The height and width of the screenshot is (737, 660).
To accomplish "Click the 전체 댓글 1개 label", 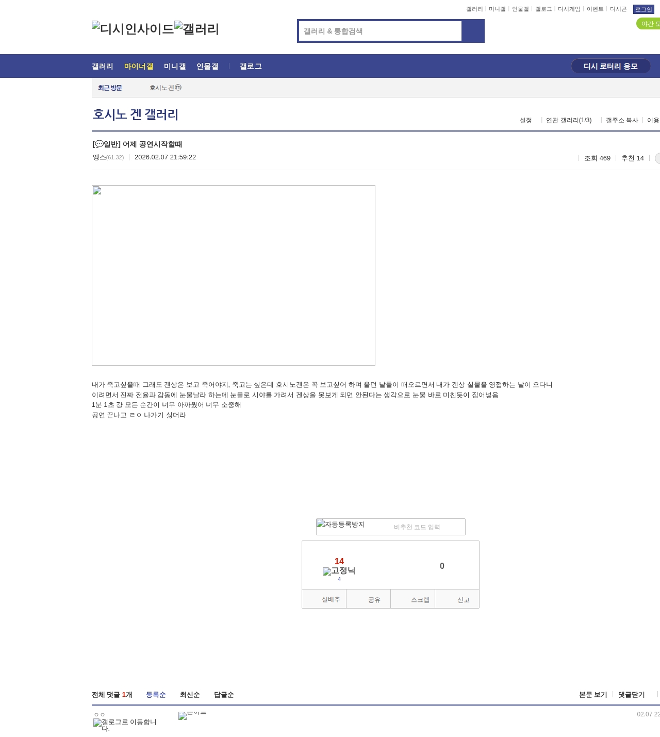I will coord(112,695).
